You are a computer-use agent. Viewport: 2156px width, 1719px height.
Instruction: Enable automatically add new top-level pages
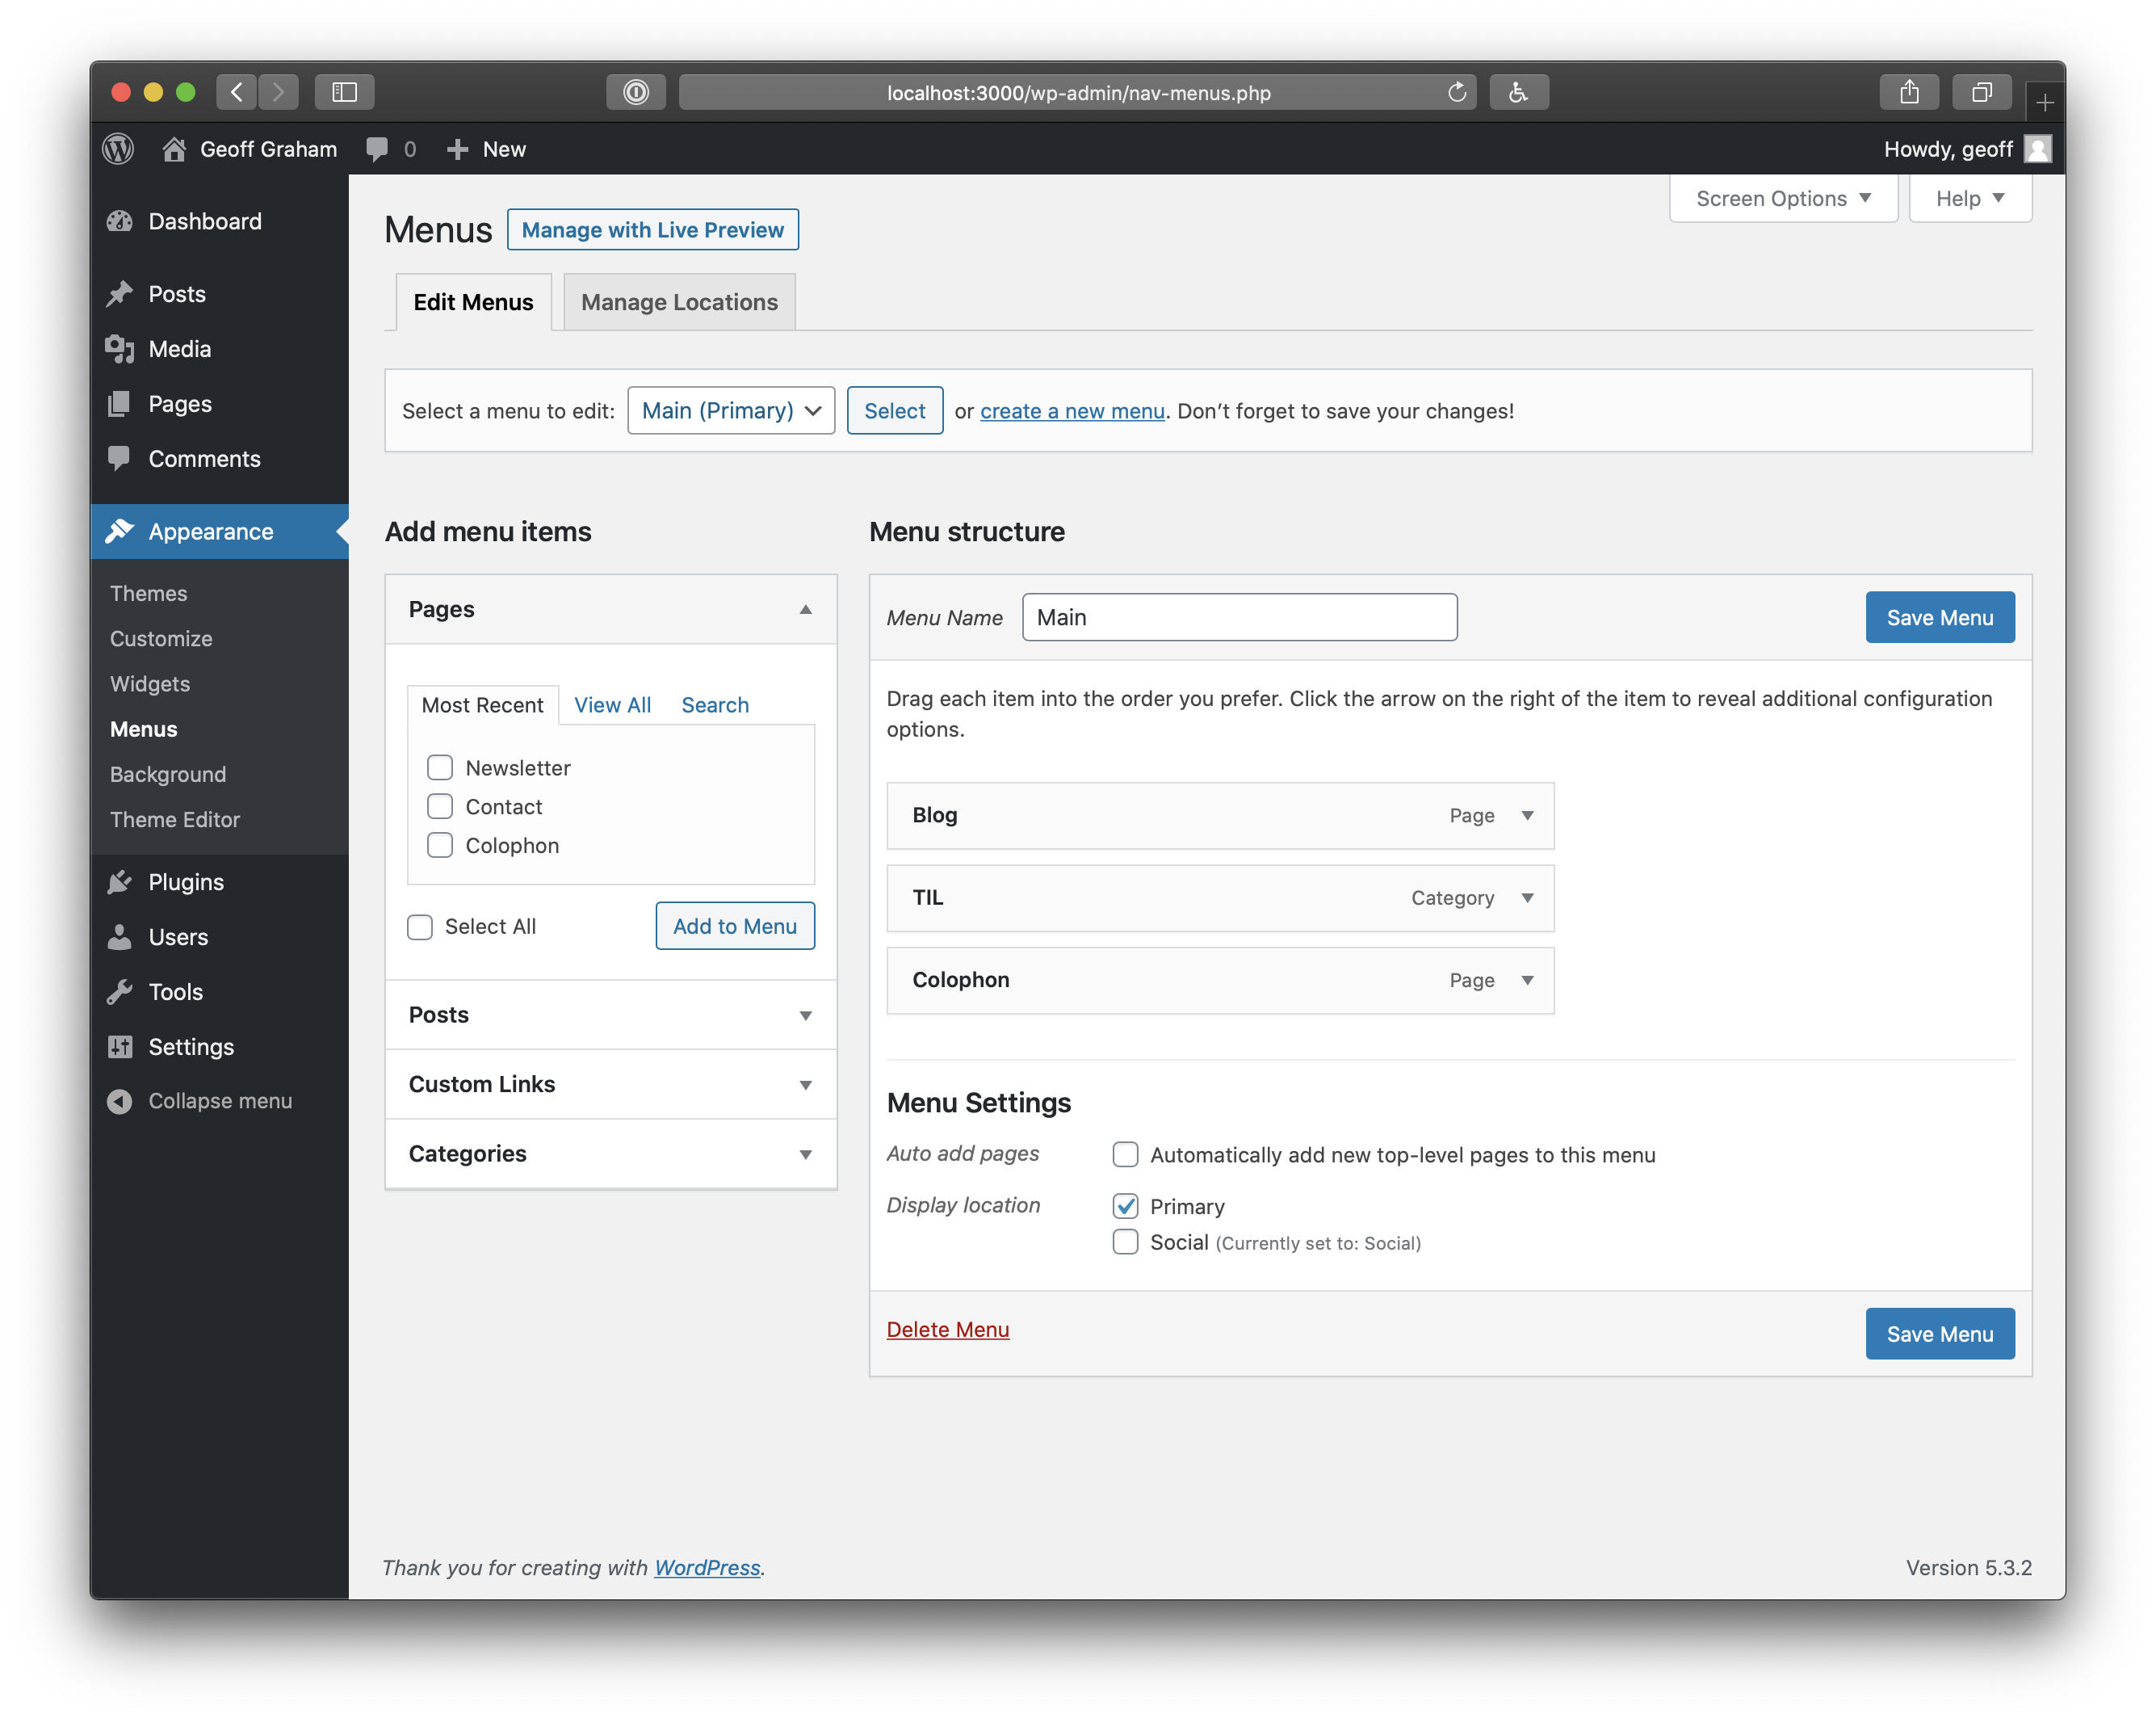click(1125, 1154)
